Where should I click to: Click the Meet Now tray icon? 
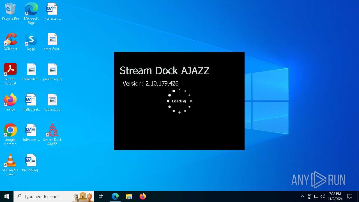tap(309, 196)
